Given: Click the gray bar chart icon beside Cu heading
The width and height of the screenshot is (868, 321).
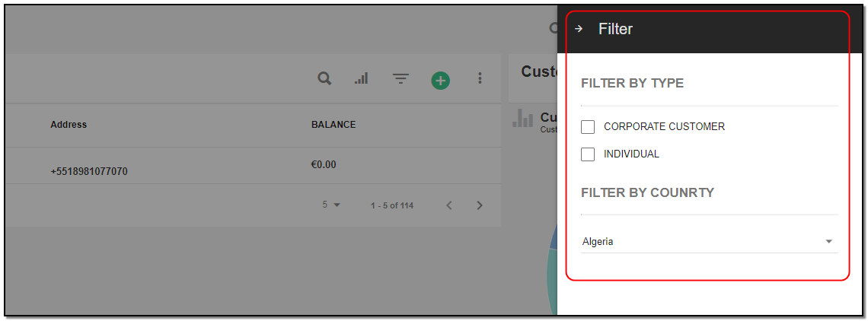Looking at the screenshot, I should point(522,117).
